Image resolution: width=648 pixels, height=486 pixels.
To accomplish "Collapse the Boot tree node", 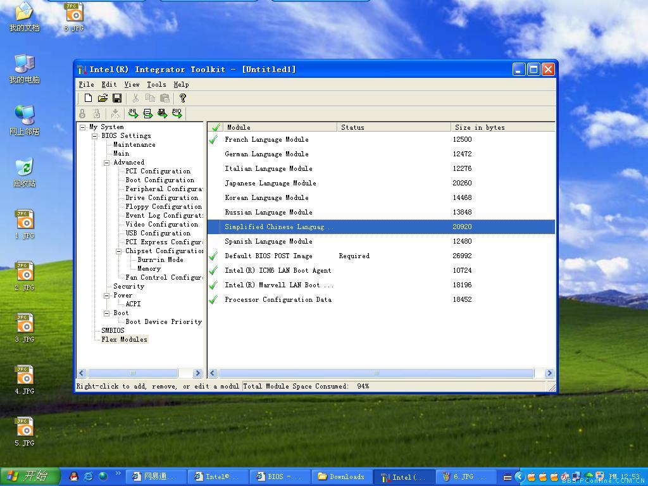I will pos(106,313).
